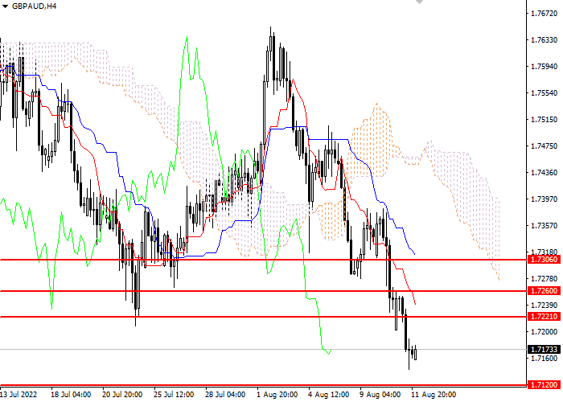Click the 20 Jul 20:00 time label
Image resolution: width=563 pixels, height=402 pixels.
pos(122,395)
